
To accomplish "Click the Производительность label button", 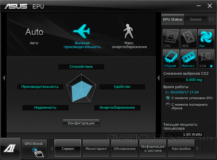I will pos(40,87).
